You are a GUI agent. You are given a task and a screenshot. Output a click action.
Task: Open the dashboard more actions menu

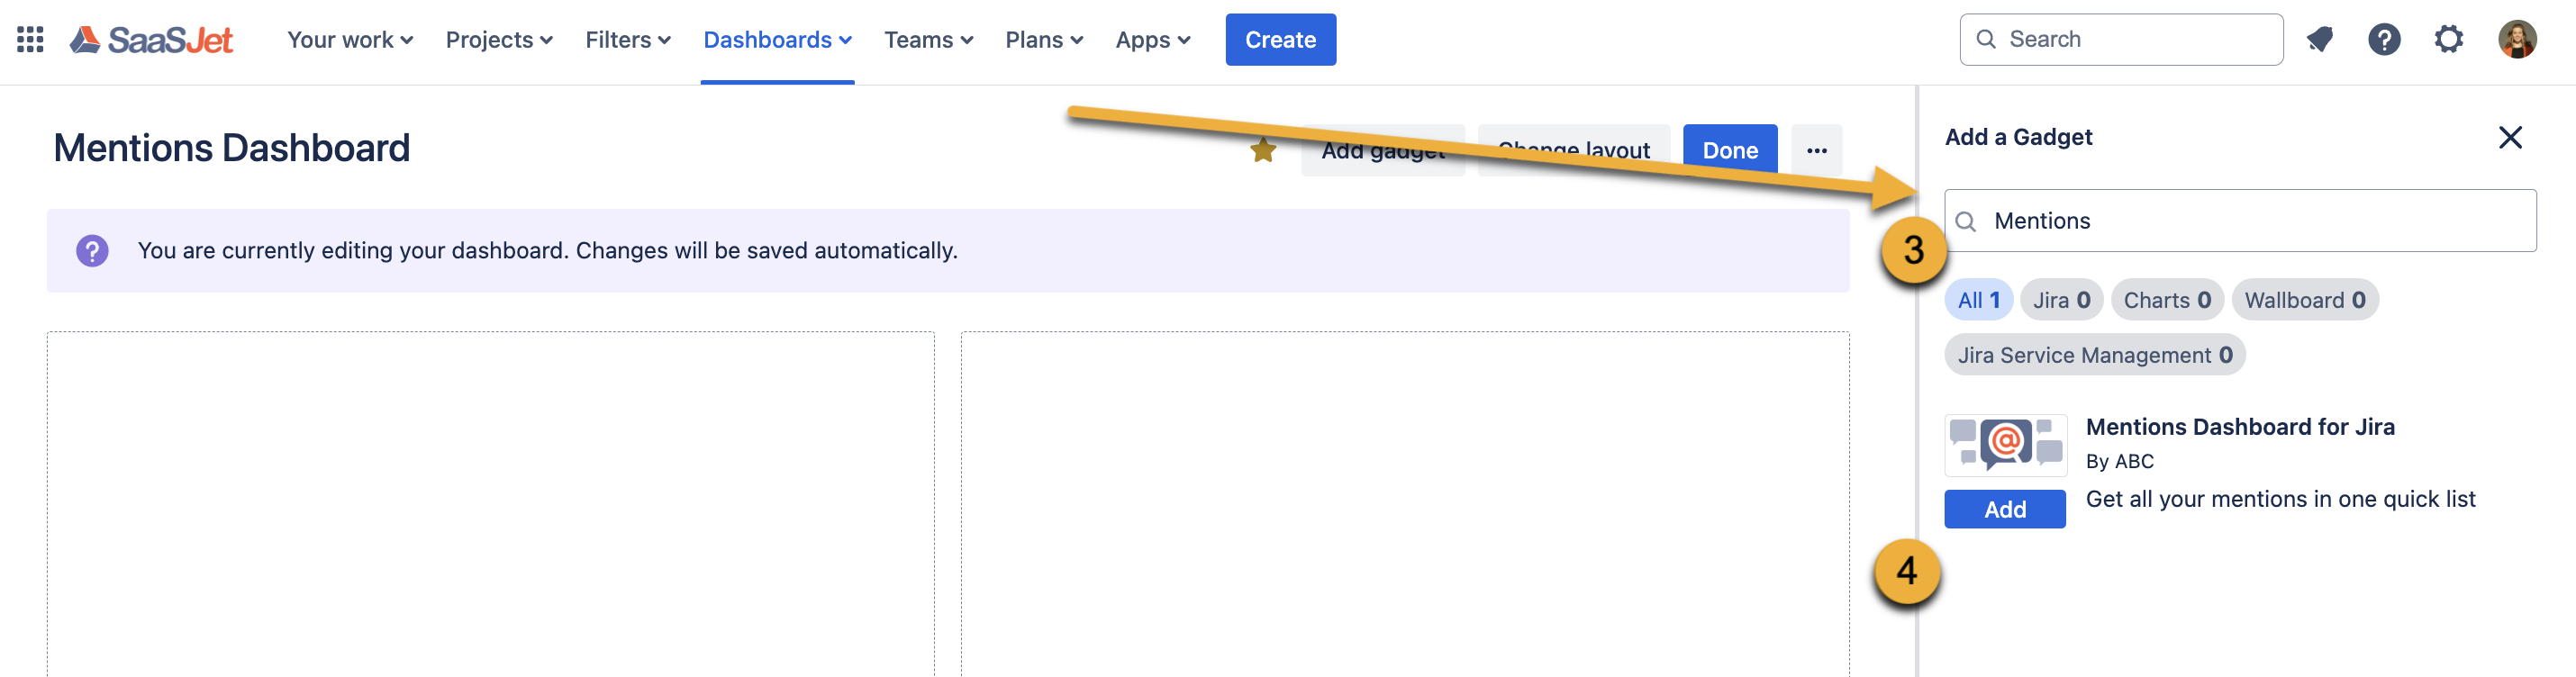[x=1816, y=150]
